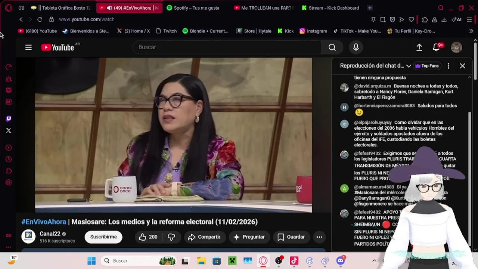Reload the YouTube page
Screen dimensions: 478x269
(x=40, y=19)
